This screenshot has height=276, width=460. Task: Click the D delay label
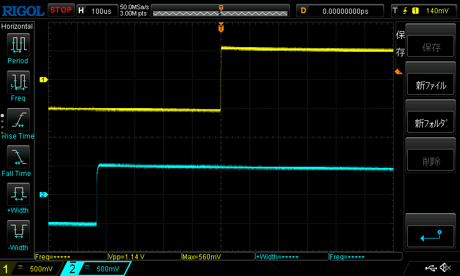[304, 11]
